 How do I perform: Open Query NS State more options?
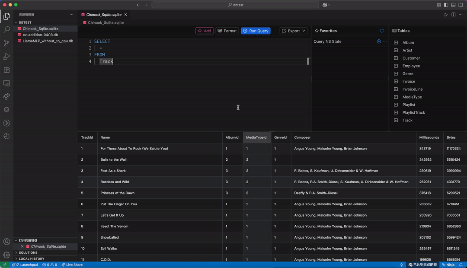[x=385, y=41]
